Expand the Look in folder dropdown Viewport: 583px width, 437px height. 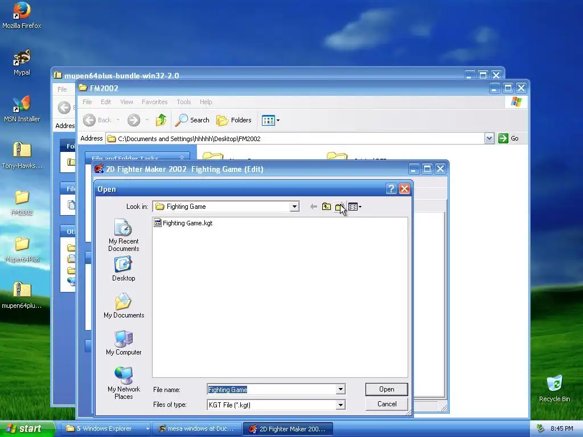[294, 207]
